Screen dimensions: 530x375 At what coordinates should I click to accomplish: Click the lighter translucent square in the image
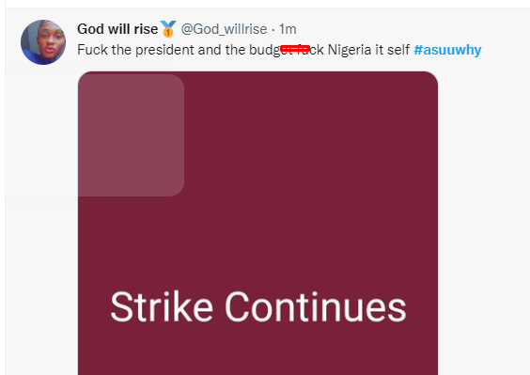[x=132, y=135]
